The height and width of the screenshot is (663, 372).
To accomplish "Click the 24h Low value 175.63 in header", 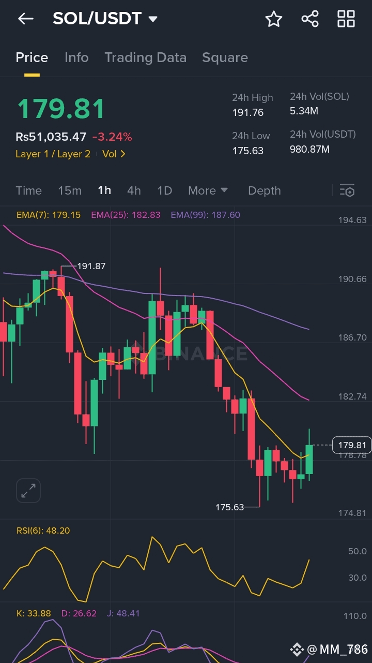I will tap(248, 151).
